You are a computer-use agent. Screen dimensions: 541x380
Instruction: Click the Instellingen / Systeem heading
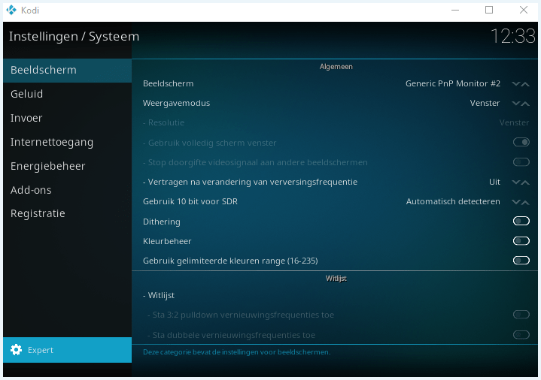(x=74, y=37)
